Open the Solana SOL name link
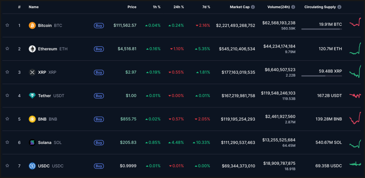 click(x=50, y=142)
